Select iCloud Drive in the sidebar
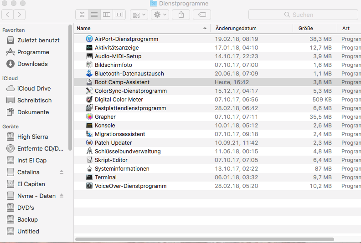Viewport: 361px width, 243px height. [34, 89]
